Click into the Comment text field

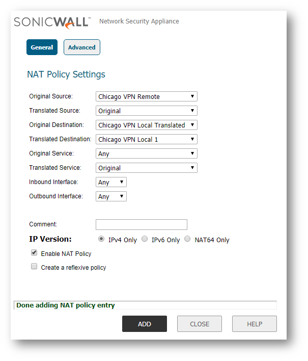pyautogui.click(x=142, y=224)
